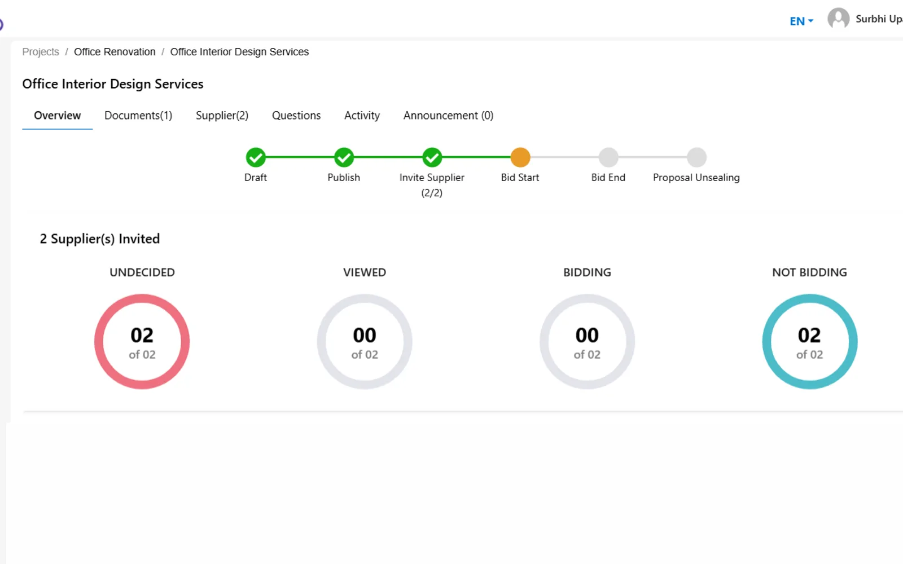Image resolution: width=903 pixels, height=564 pixels.
Task: Open the user profile avatar icon
Action: 839,19
